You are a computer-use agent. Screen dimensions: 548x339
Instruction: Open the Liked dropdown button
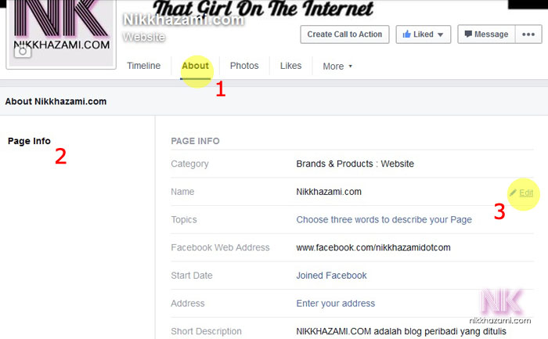pyautogui.click(x=424, y=34)
